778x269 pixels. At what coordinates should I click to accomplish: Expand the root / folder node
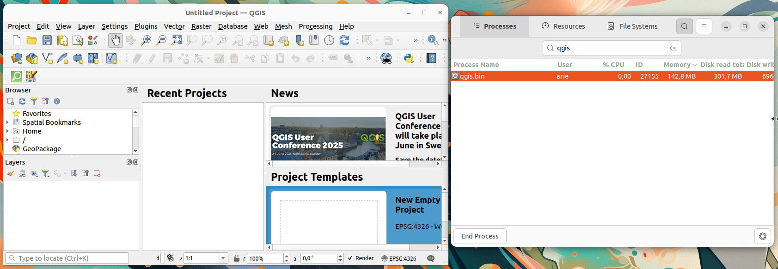coord(7,140)
